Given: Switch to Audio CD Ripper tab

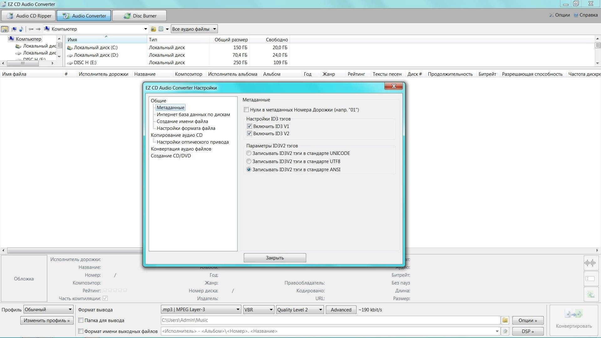Looking at the screenshot, I should 28,16.
